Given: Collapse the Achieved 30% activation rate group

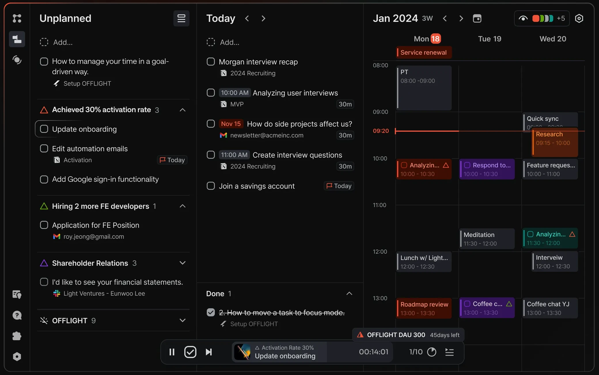Looking at the screenshot, I should (182, 110).
